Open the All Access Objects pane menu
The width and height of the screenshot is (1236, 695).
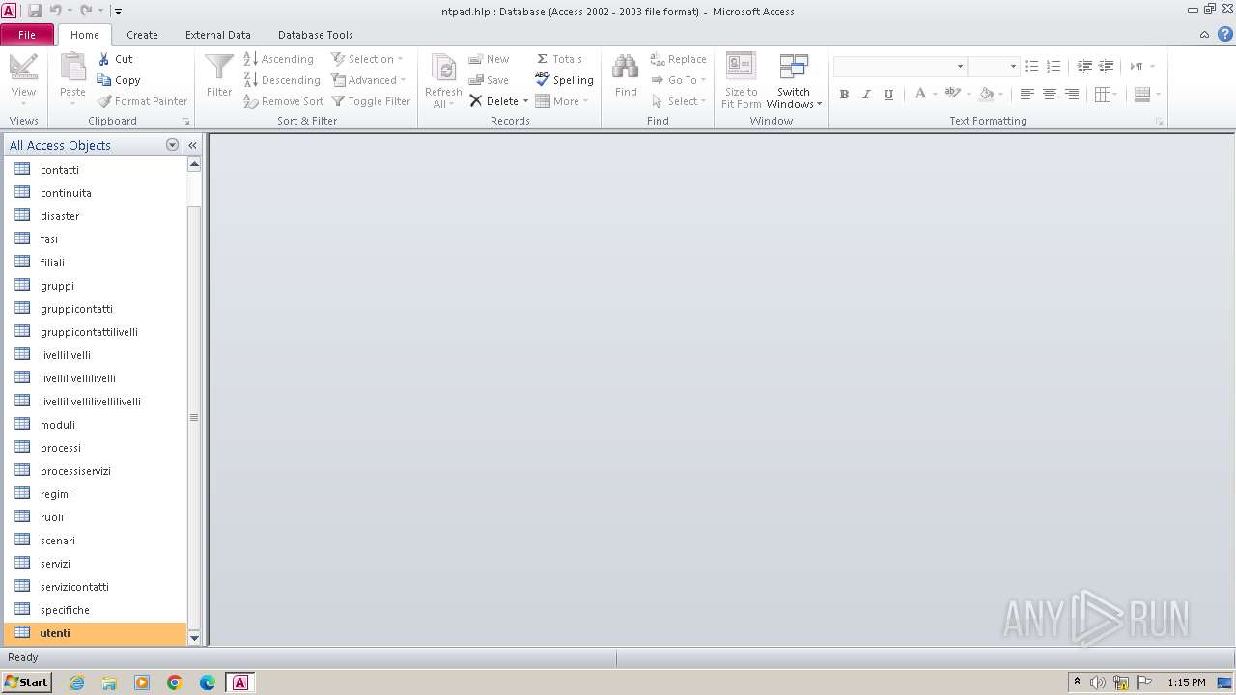[173, 145]
